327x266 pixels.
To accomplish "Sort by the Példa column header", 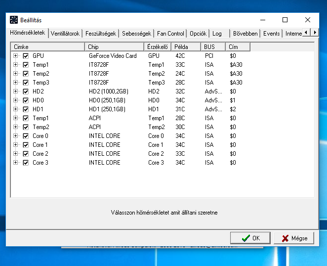I will click(186, 47).
